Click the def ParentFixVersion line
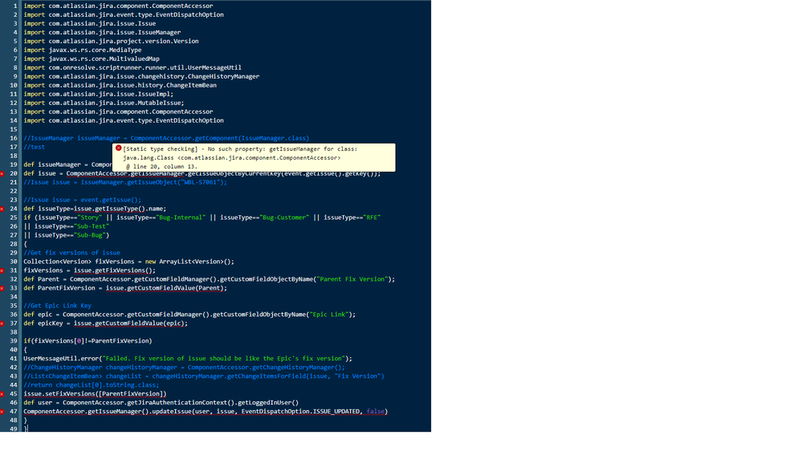 124,288
